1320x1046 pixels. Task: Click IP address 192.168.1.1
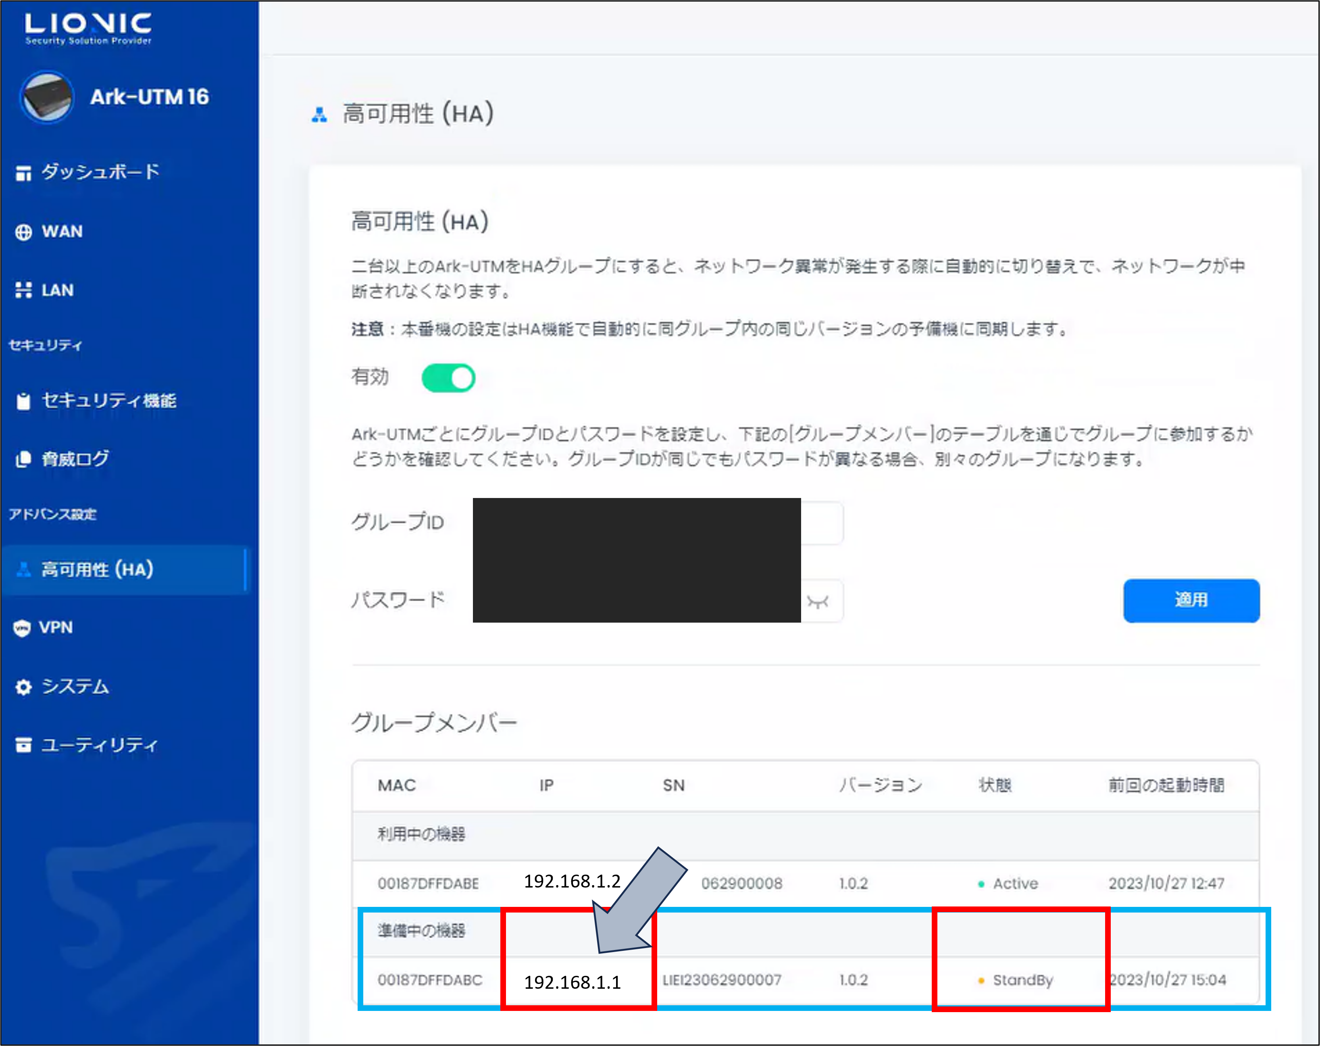coord(573,982)
